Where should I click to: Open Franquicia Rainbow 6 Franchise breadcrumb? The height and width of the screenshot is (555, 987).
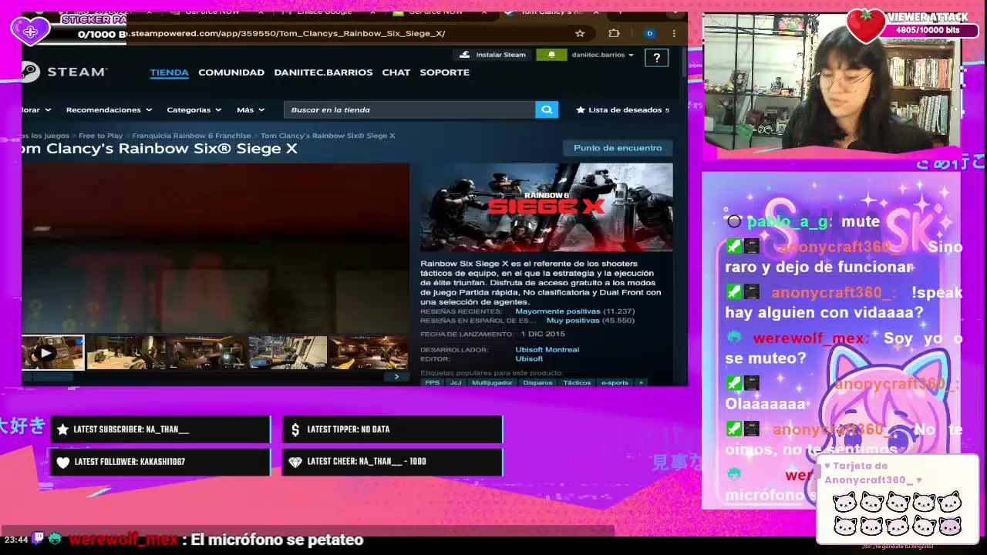click(x=191, y=136)
